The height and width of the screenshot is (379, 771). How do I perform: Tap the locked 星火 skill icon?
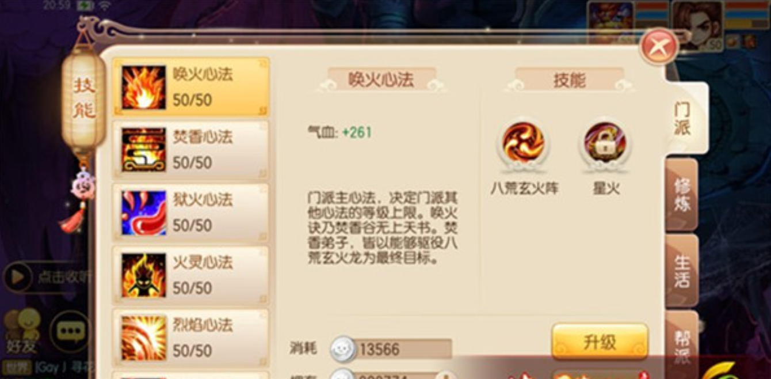pyautogui.click(x=605, y=145)
